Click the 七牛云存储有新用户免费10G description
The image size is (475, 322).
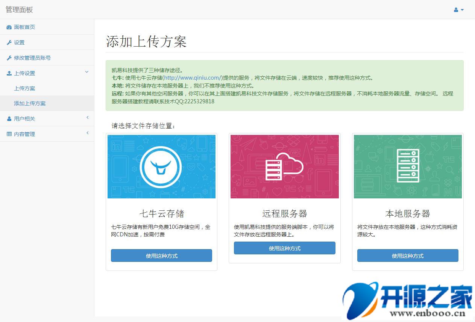pyautogui.click(x=161, y=231)
